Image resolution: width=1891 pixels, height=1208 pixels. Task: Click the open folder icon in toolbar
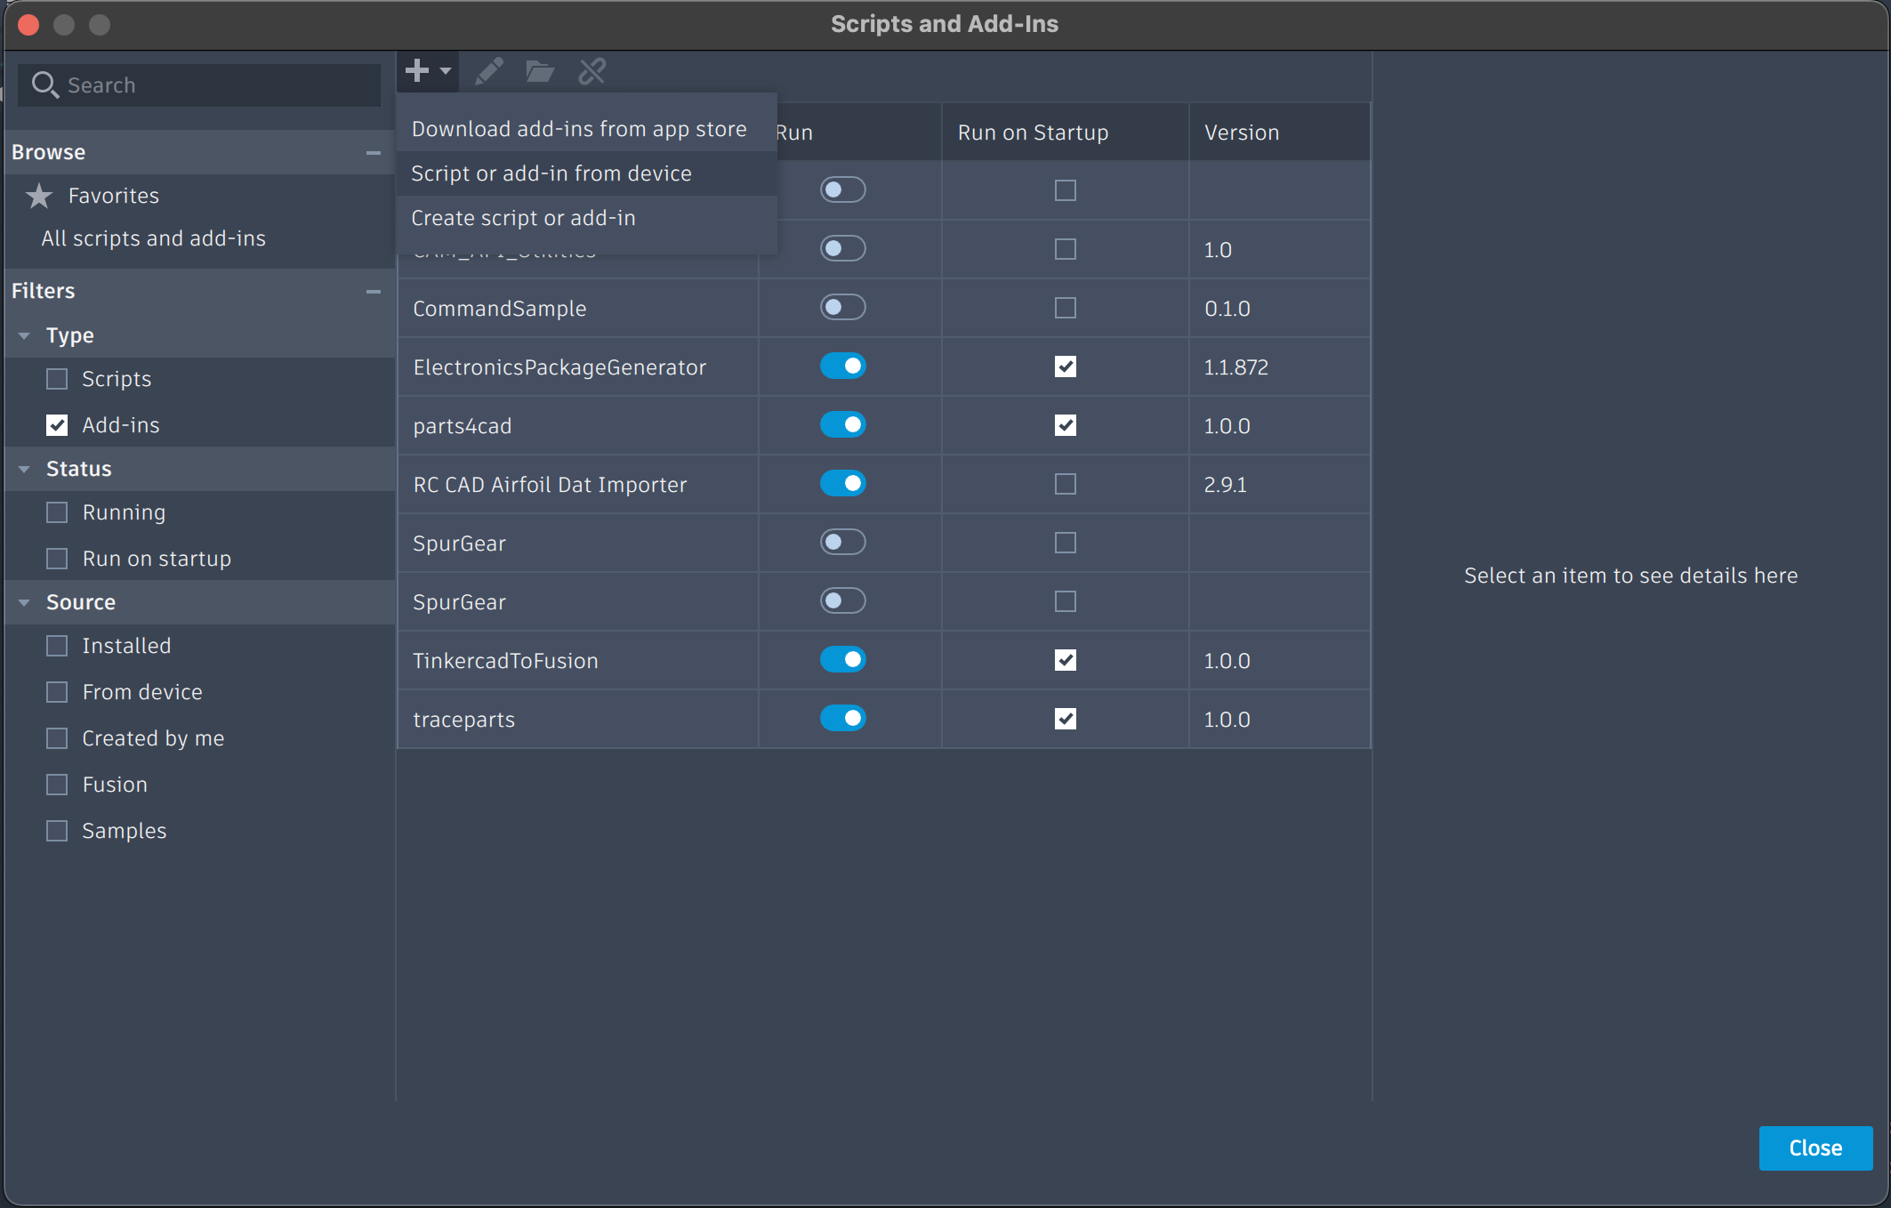coord(540,71)
